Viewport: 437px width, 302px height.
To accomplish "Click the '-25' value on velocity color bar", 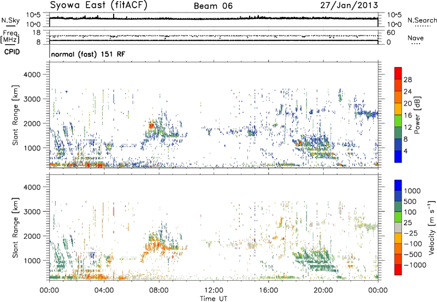I will 411,233.
